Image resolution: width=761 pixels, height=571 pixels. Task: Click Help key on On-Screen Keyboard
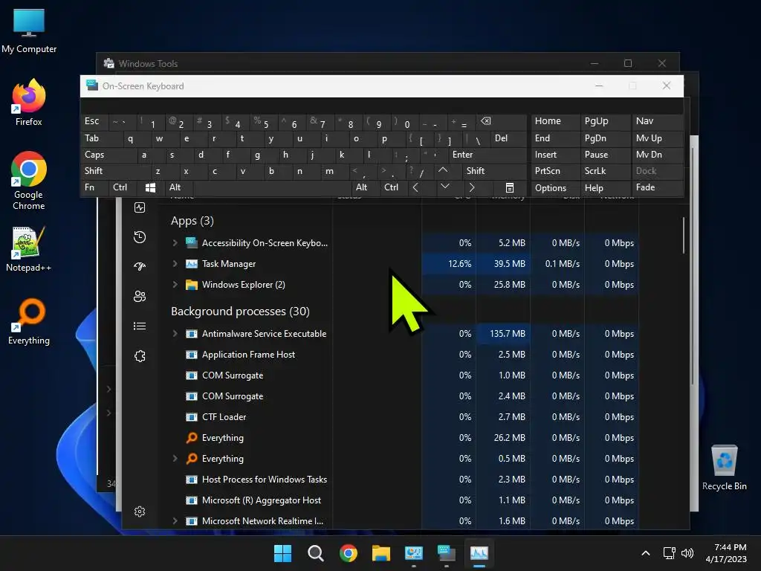point(605,188)
